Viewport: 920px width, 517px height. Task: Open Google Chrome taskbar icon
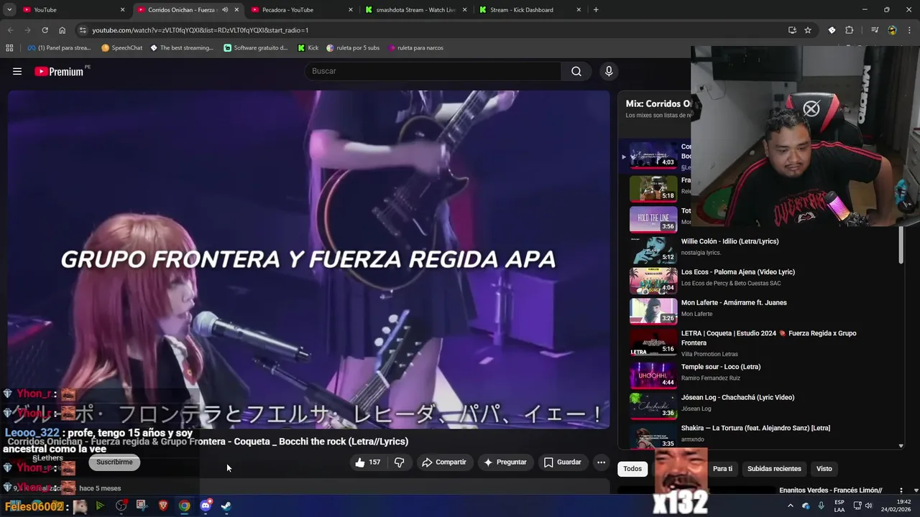[185, 506]
